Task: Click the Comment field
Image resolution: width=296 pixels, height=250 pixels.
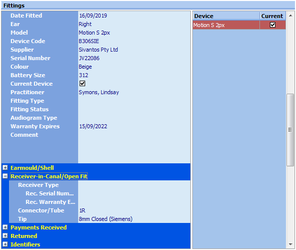Action: [x=134, y=147]
